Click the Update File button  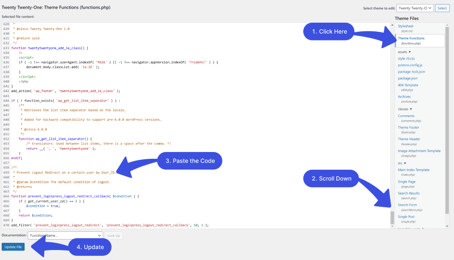pyautogui.click(x=13, y=247)
